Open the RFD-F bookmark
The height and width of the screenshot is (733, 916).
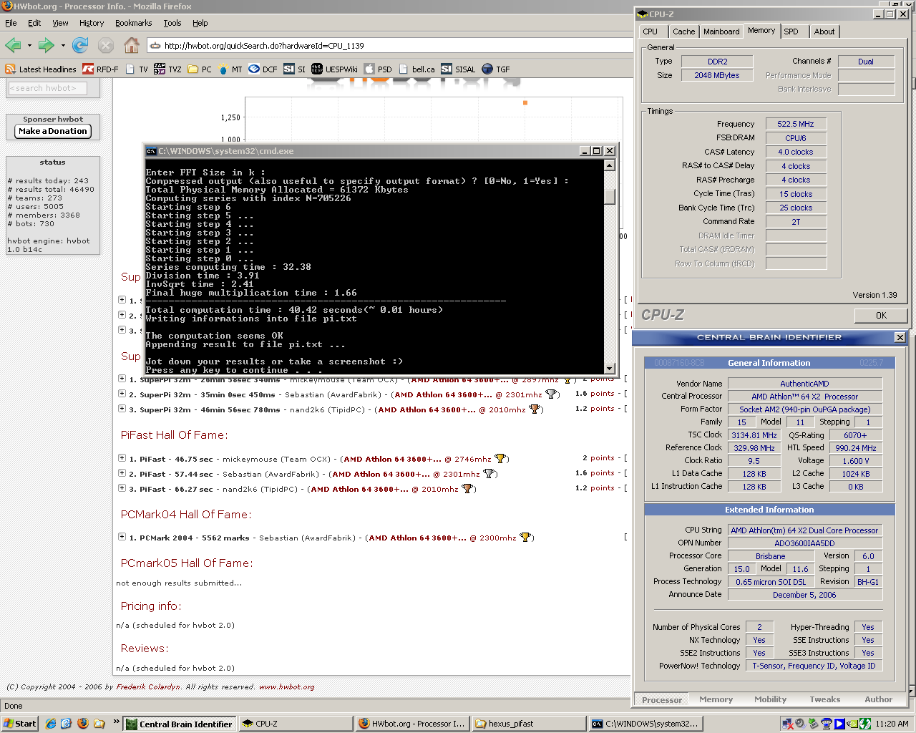click(100, 69)
